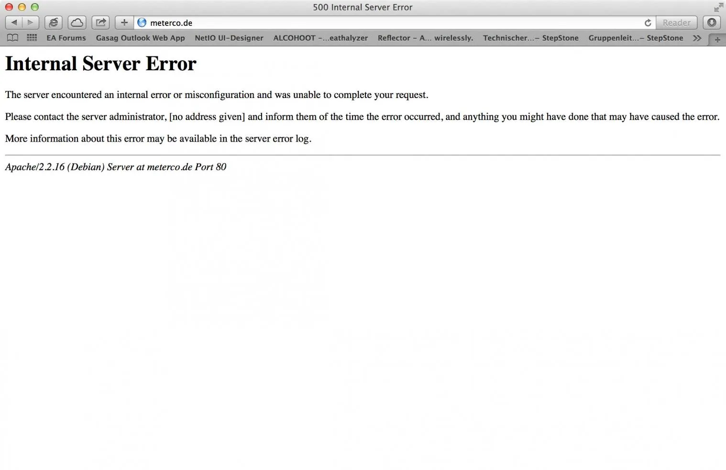This screenshot has width=726, height=470.
Task: Show Top Sites grid icon
Action: click(x=32, y=38)
